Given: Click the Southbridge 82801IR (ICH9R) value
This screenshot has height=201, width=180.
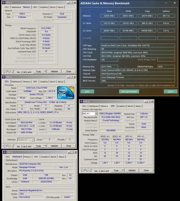Looking at the screenshot, I should pos(46,178).
